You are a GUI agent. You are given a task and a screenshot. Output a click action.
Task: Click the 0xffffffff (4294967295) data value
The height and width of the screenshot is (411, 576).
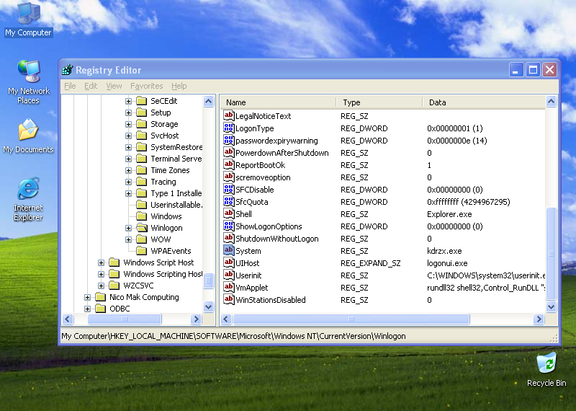(469, 202)
